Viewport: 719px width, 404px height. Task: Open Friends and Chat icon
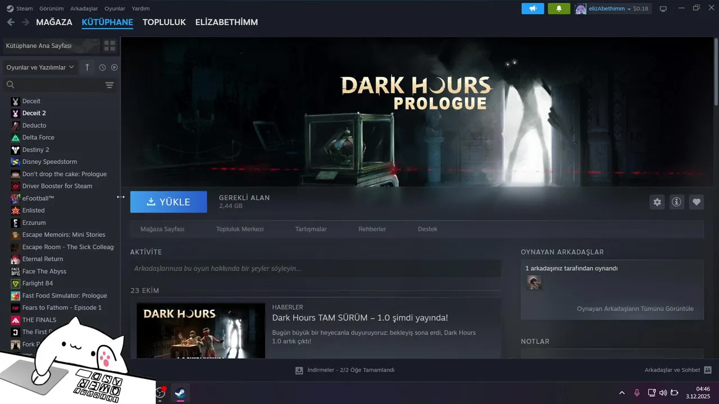pos(708,370)
